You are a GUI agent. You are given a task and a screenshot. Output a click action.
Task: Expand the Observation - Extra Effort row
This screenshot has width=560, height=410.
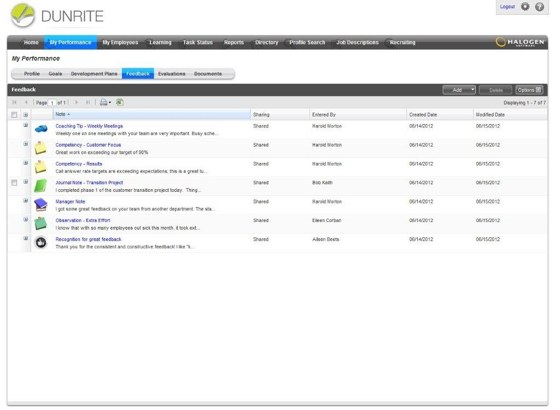pyautogui.click(x=26, y=219)
